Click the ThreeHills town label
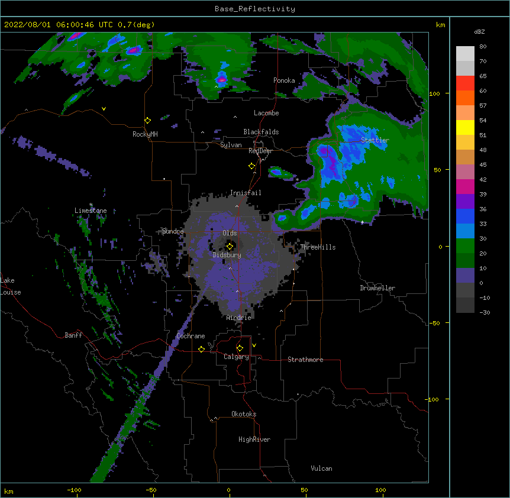The image size is (510, 498). (x=318, y=247)
